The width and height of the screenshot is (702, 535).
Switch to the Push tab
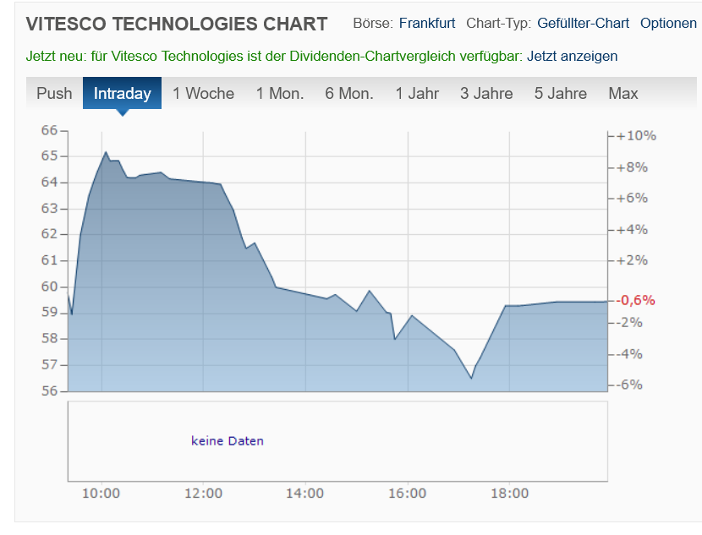click(x=54, y=93)
